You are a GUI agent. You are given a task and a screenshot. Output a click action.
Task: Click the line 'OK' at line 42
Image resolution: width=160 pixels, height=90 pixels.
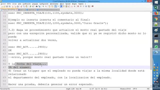click(x=10, y=50)
